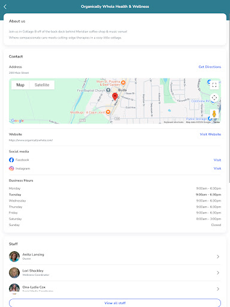
Task: Expand Anita Lansing staff chevron
Action: (218, 257)
